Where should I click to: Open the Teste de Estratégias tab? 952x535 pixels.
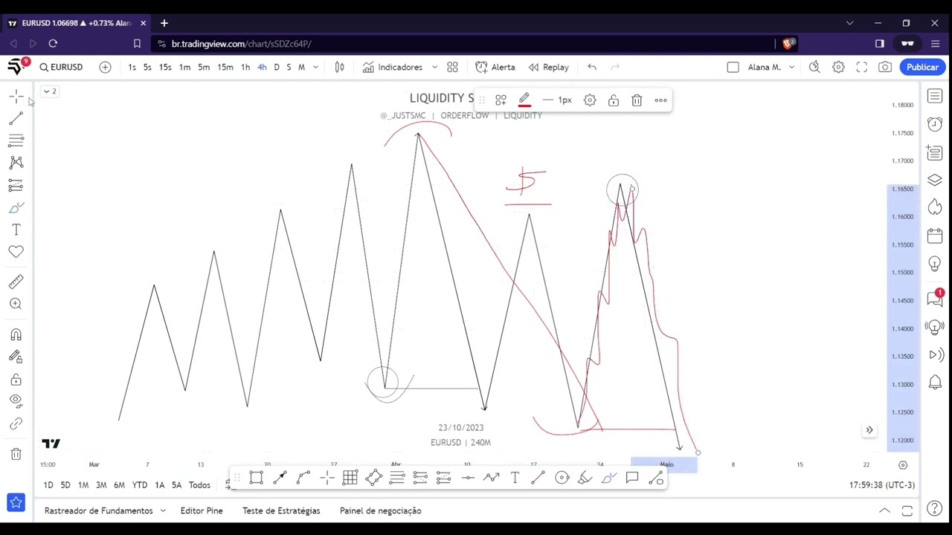pos(281,510)
